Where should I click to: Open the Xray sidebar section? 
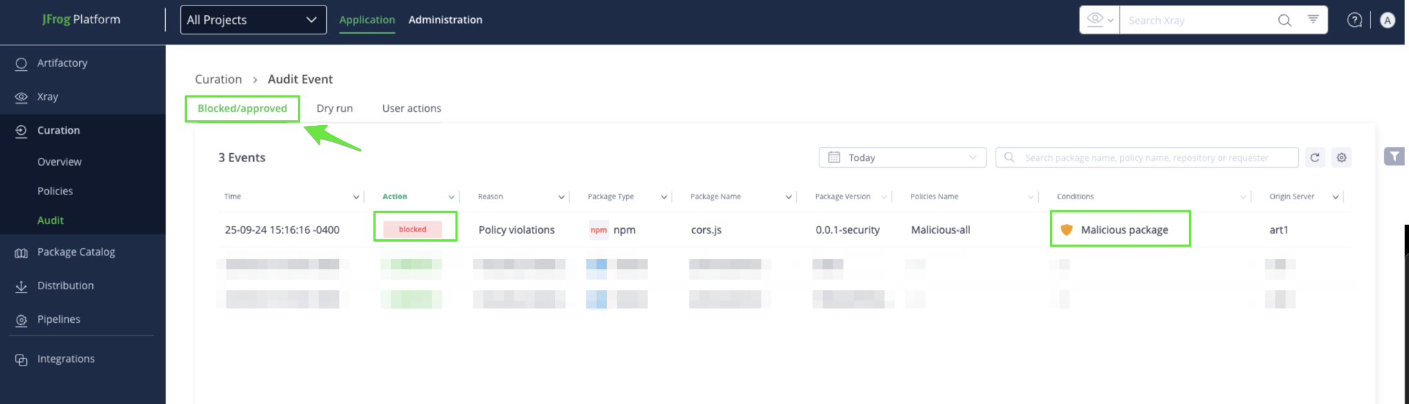tap(47, 97)
